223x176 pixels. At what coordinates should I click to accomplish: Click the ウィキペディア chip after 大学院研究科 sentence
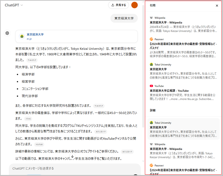coord(99,106)
